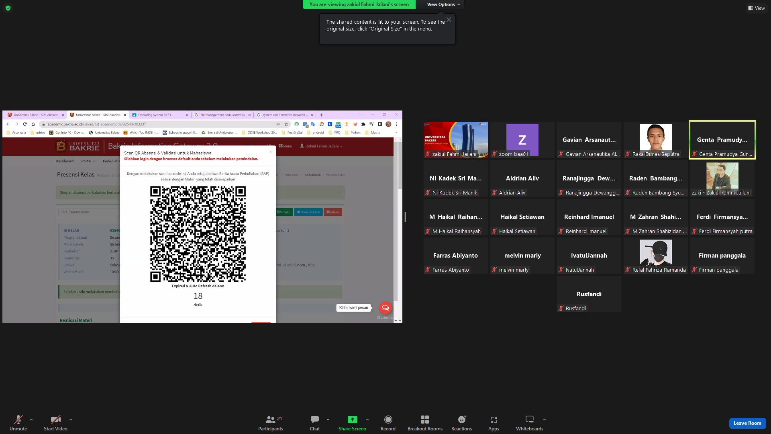Screen dimensions: 771x434
Task: Open the Chat panel
Action: (x=315, y=423)
